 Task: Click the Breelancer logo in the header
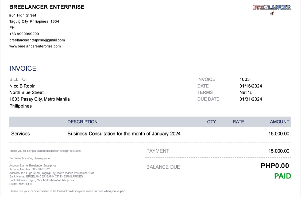(272, 8)
